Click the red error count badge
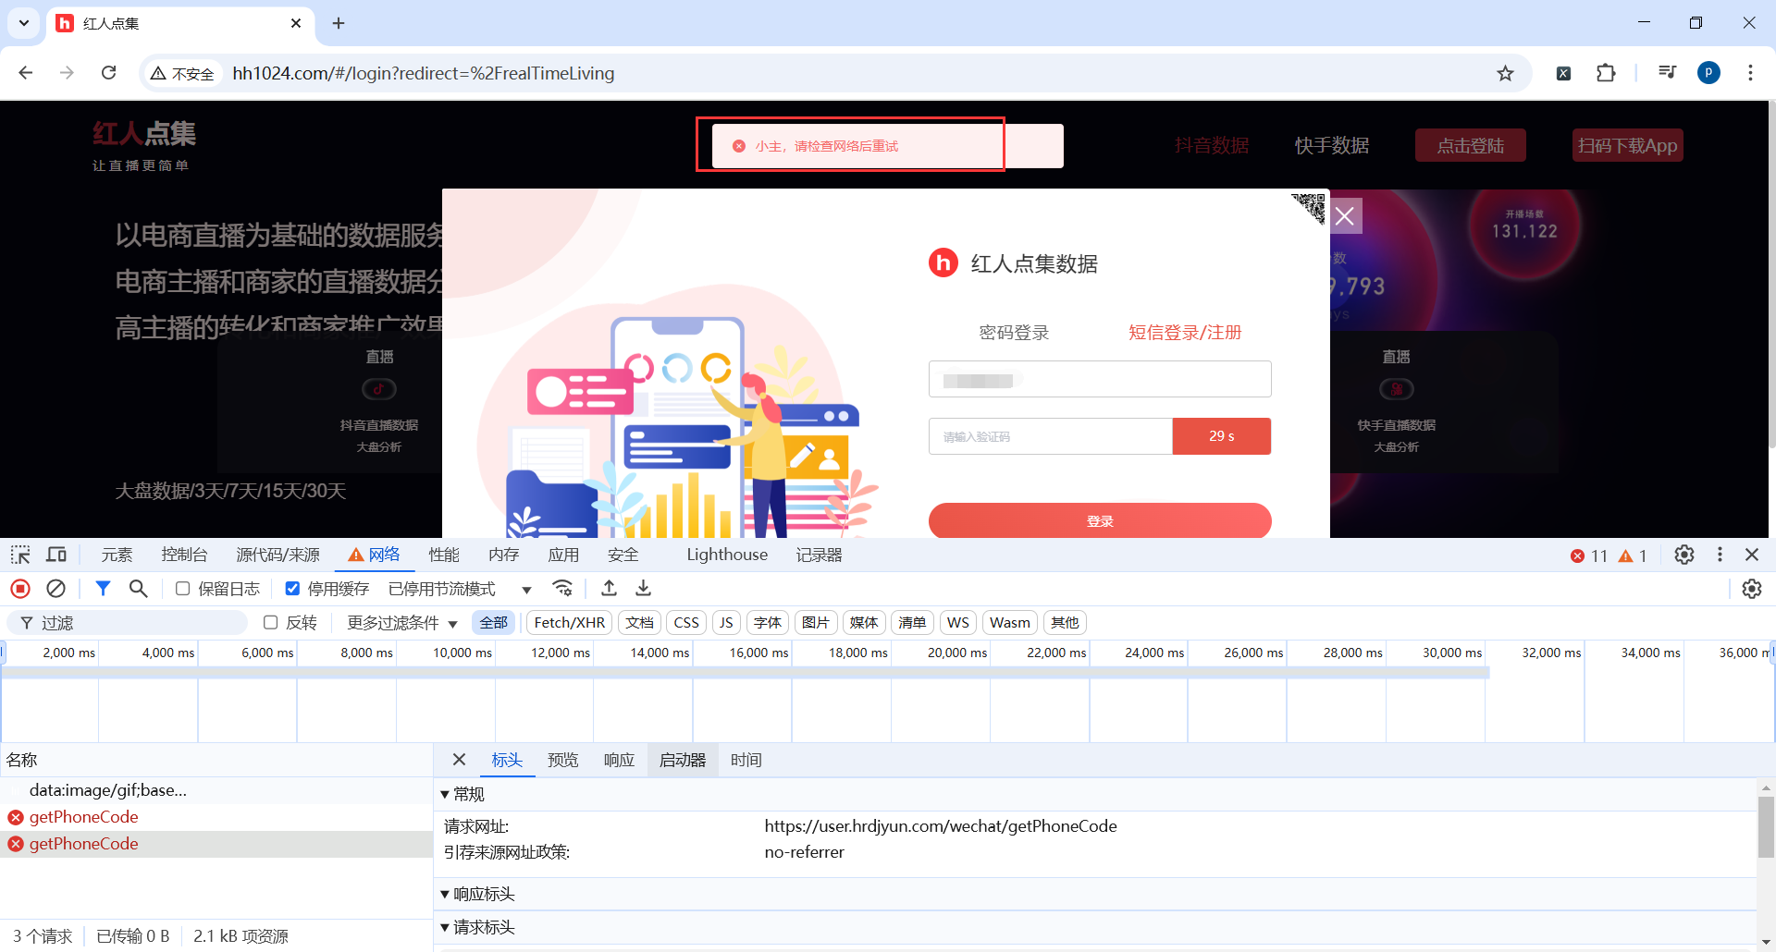Image resolution: width=1776 pixels, height=952 pixels. (1588, 555)
